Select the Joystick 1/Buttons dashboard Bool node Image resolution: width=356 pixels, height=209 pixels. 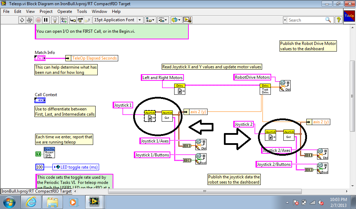[x=201, y=159]
